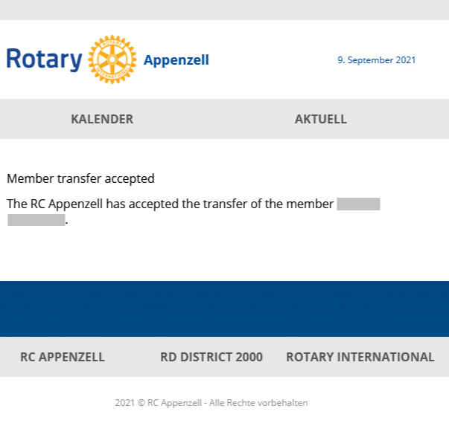
Task: Visit the RD DISTRICT 2000 footer link
Action: 211,357
